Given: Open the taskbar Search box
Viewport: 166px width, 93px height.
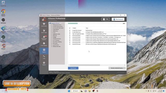Looking at the screenshot, I should coord(75,91).
